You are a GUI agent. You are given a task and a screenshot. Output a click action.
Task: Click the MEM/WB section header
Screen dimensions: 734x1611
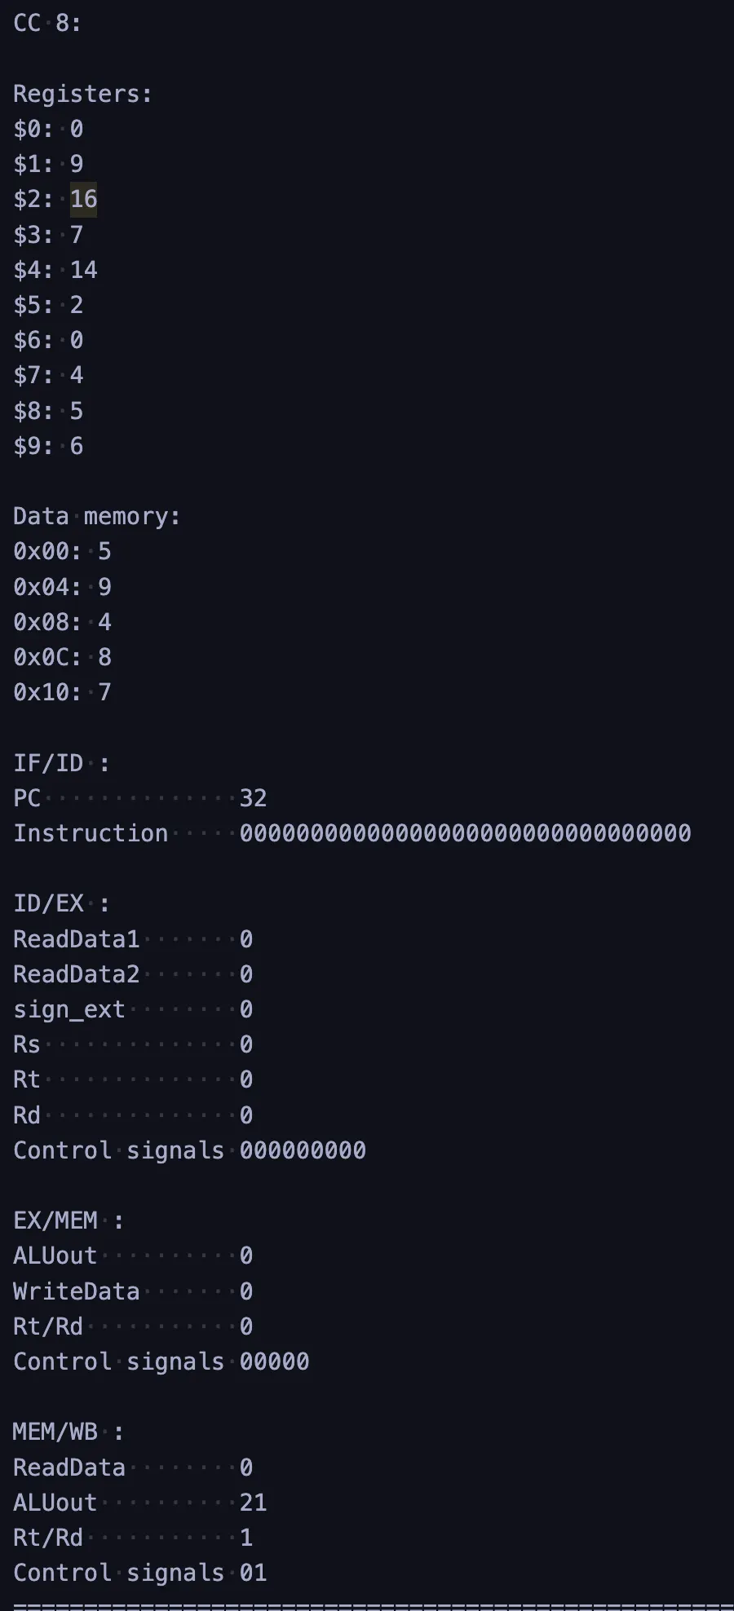point(69,1432)
